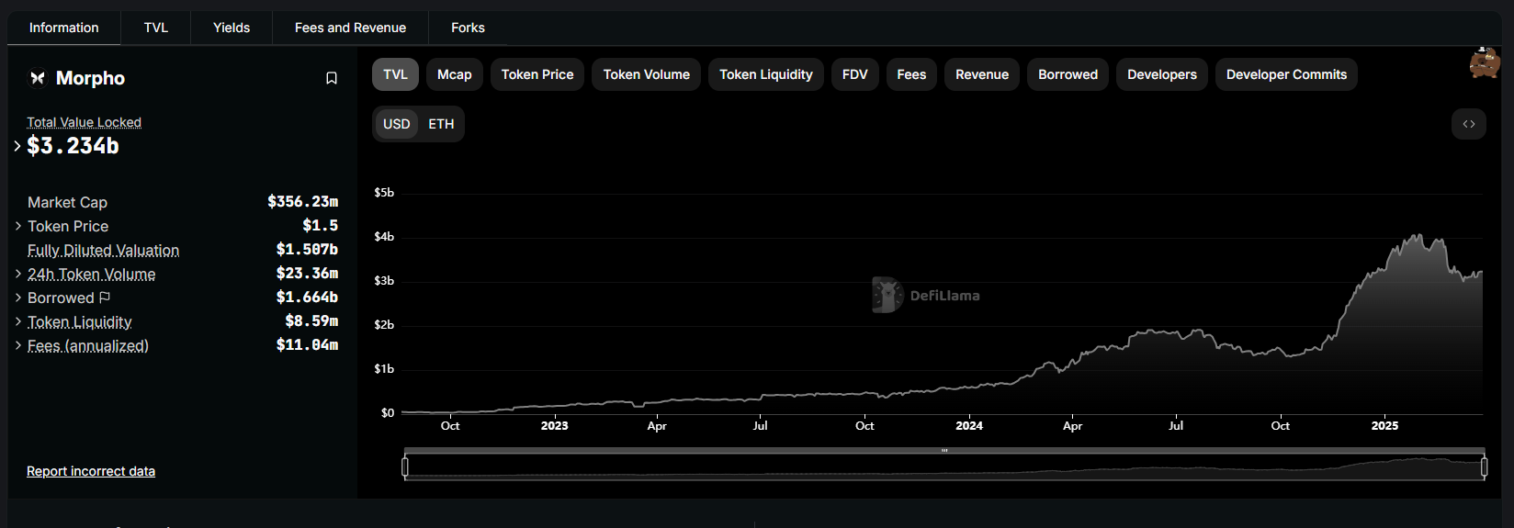
Task: Click the $1.5 token price figure
Action: point(320,225)
